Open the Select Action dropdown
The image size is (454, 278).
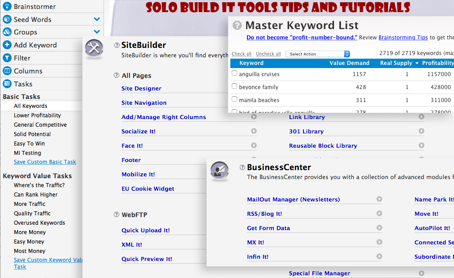pyautogui.click(x=317, y=54)
